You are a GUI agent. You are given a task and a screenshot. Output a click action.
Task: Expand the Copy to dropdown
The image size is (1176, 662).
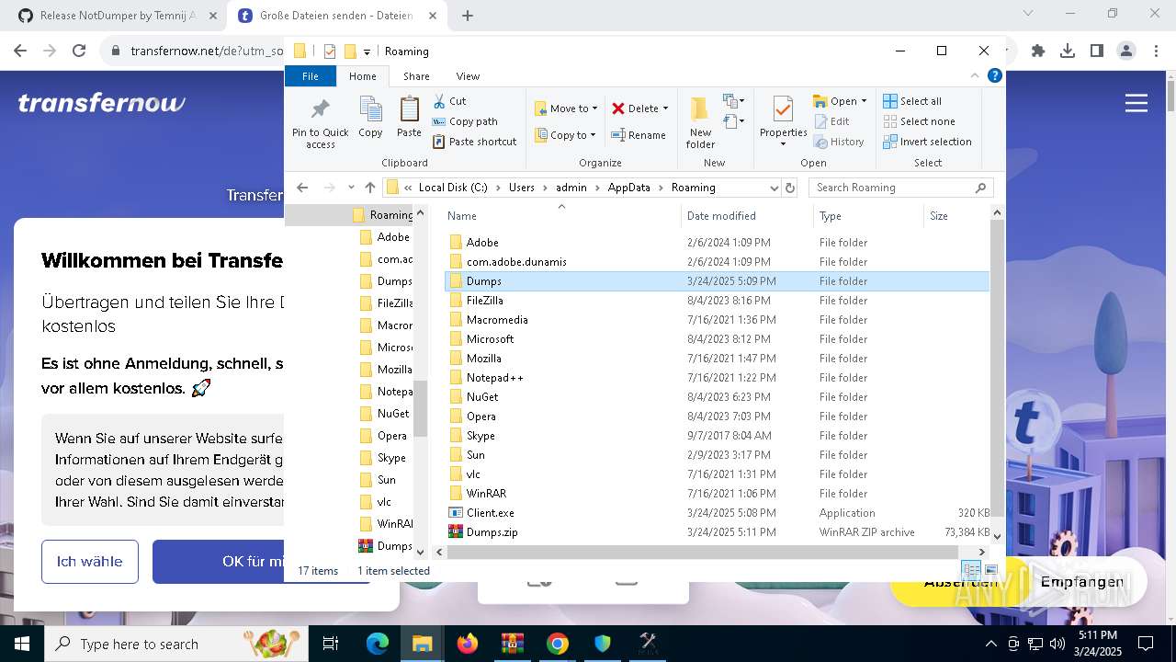[x=593, y=135]
